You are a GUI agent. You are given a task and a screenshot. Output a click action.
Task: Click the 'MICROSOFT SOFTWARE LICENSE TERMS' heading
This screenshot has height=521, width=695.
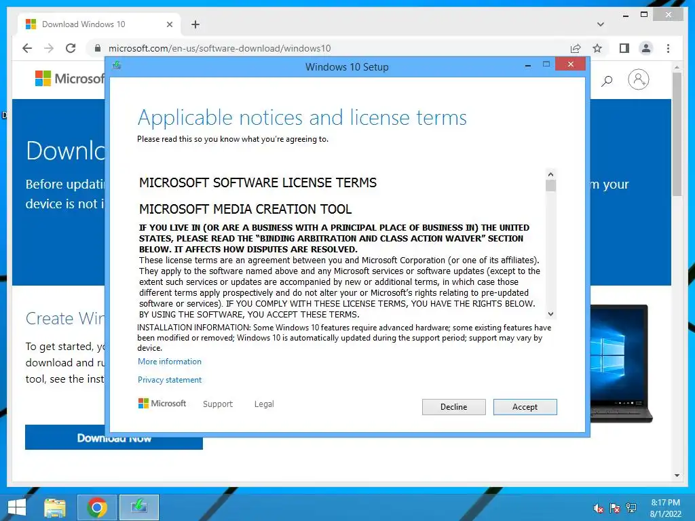[257, 182]
